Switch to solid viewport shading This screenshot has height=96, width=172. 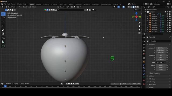134,7
